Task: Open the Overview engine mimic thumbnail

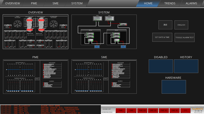Action: tap(36, 32)
